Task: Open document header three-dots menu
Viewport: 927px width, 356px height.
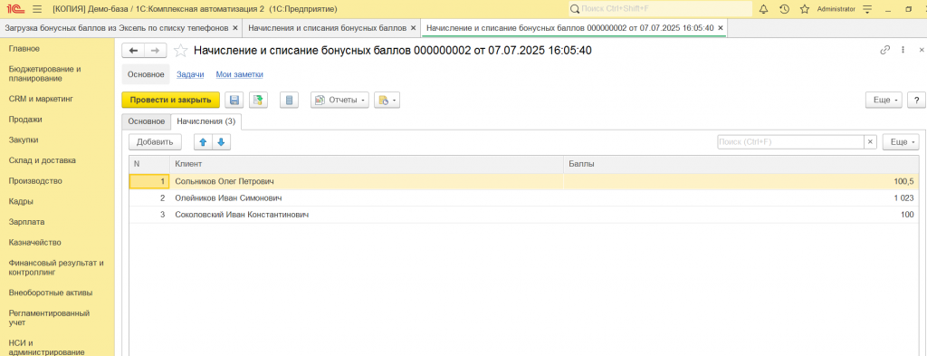Action: (x=903, y=50)
